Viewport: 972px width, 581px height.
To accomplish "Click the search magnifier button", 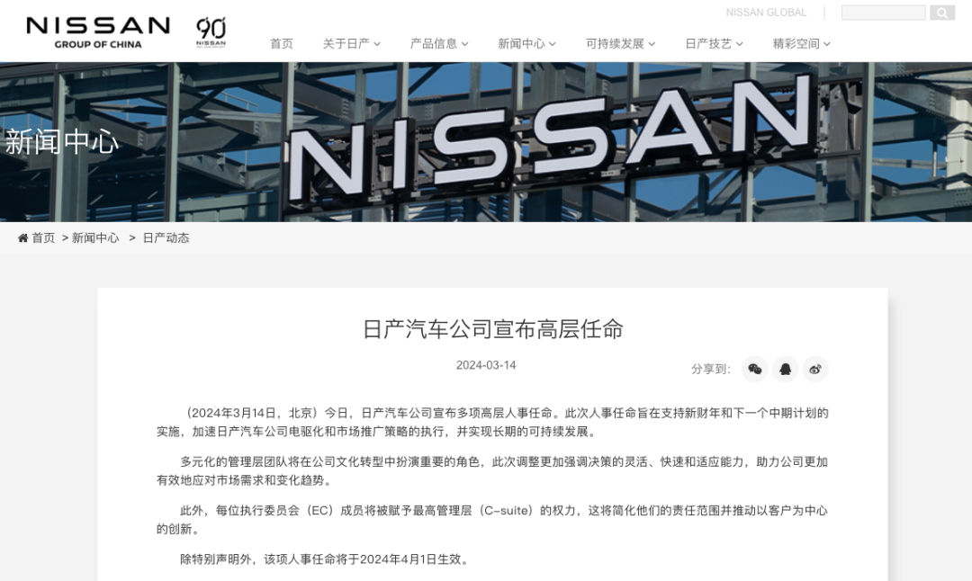I will [941, 13].
